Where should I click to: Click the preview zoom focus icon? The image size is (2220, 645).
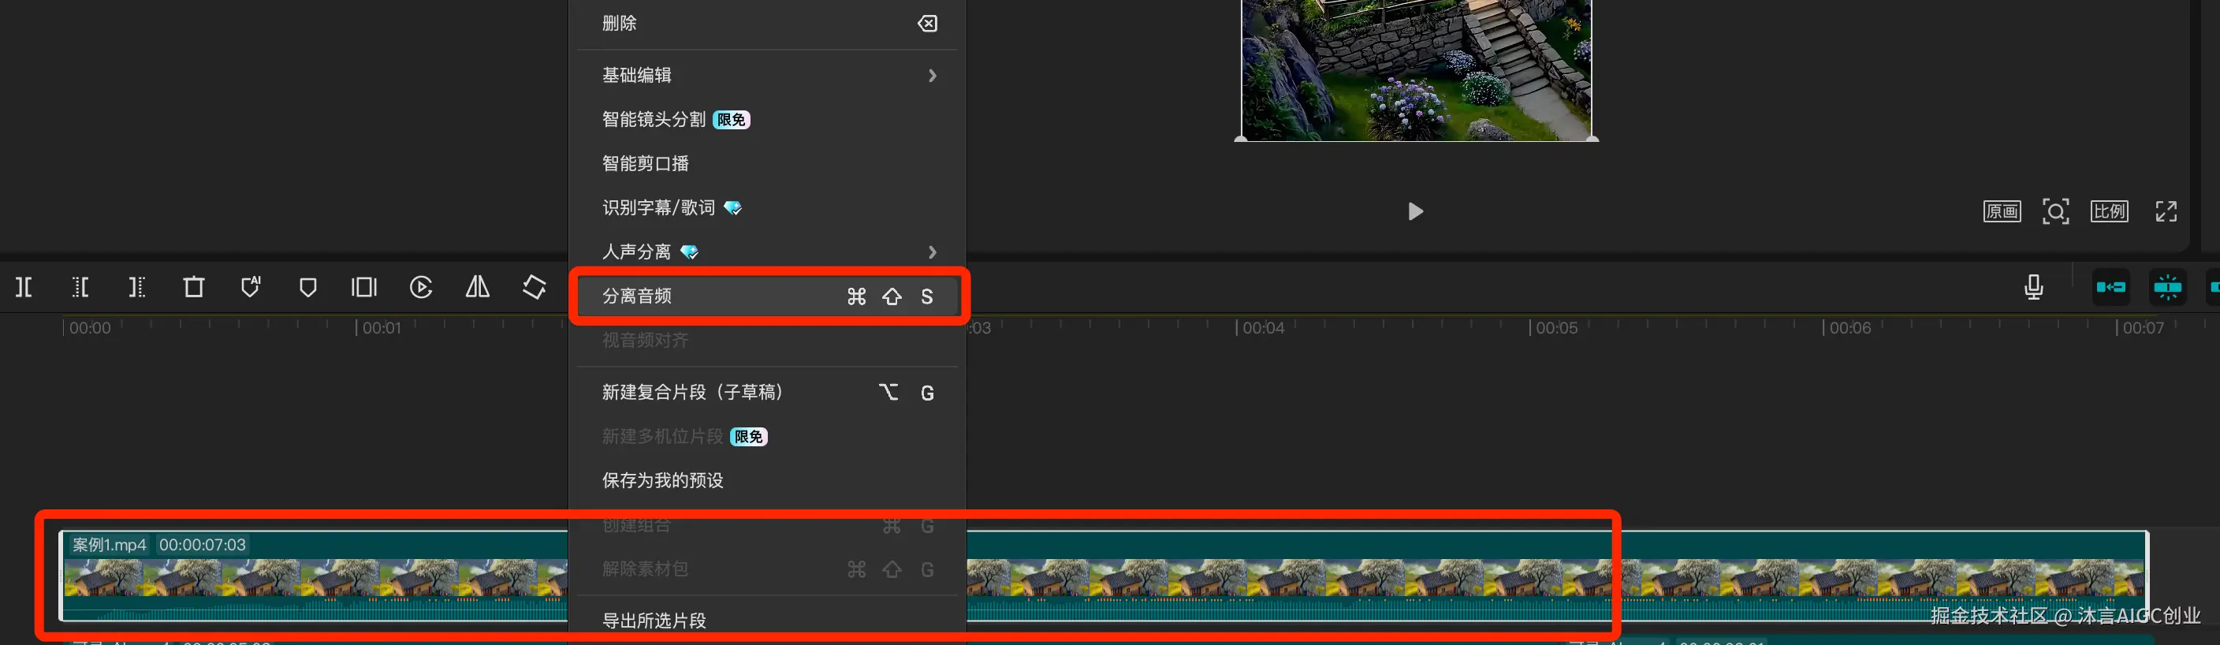click(2055, 211)
